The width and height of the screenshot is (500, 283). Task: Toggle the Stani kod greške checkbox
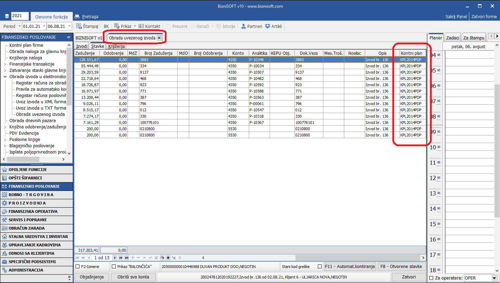click(x=320, y=267)
